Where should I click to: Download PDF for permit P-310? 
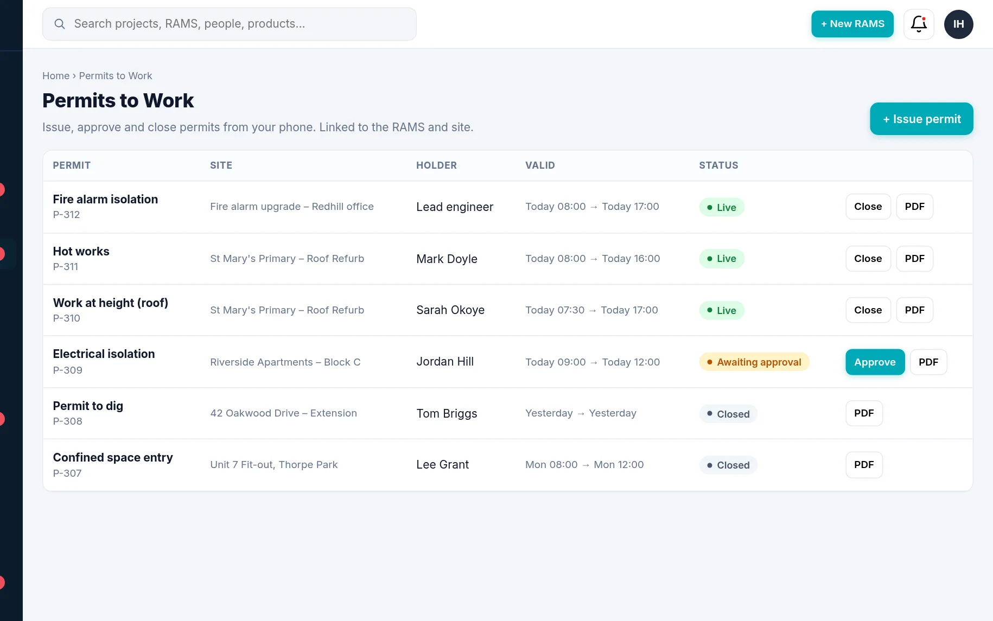(915, 310)
